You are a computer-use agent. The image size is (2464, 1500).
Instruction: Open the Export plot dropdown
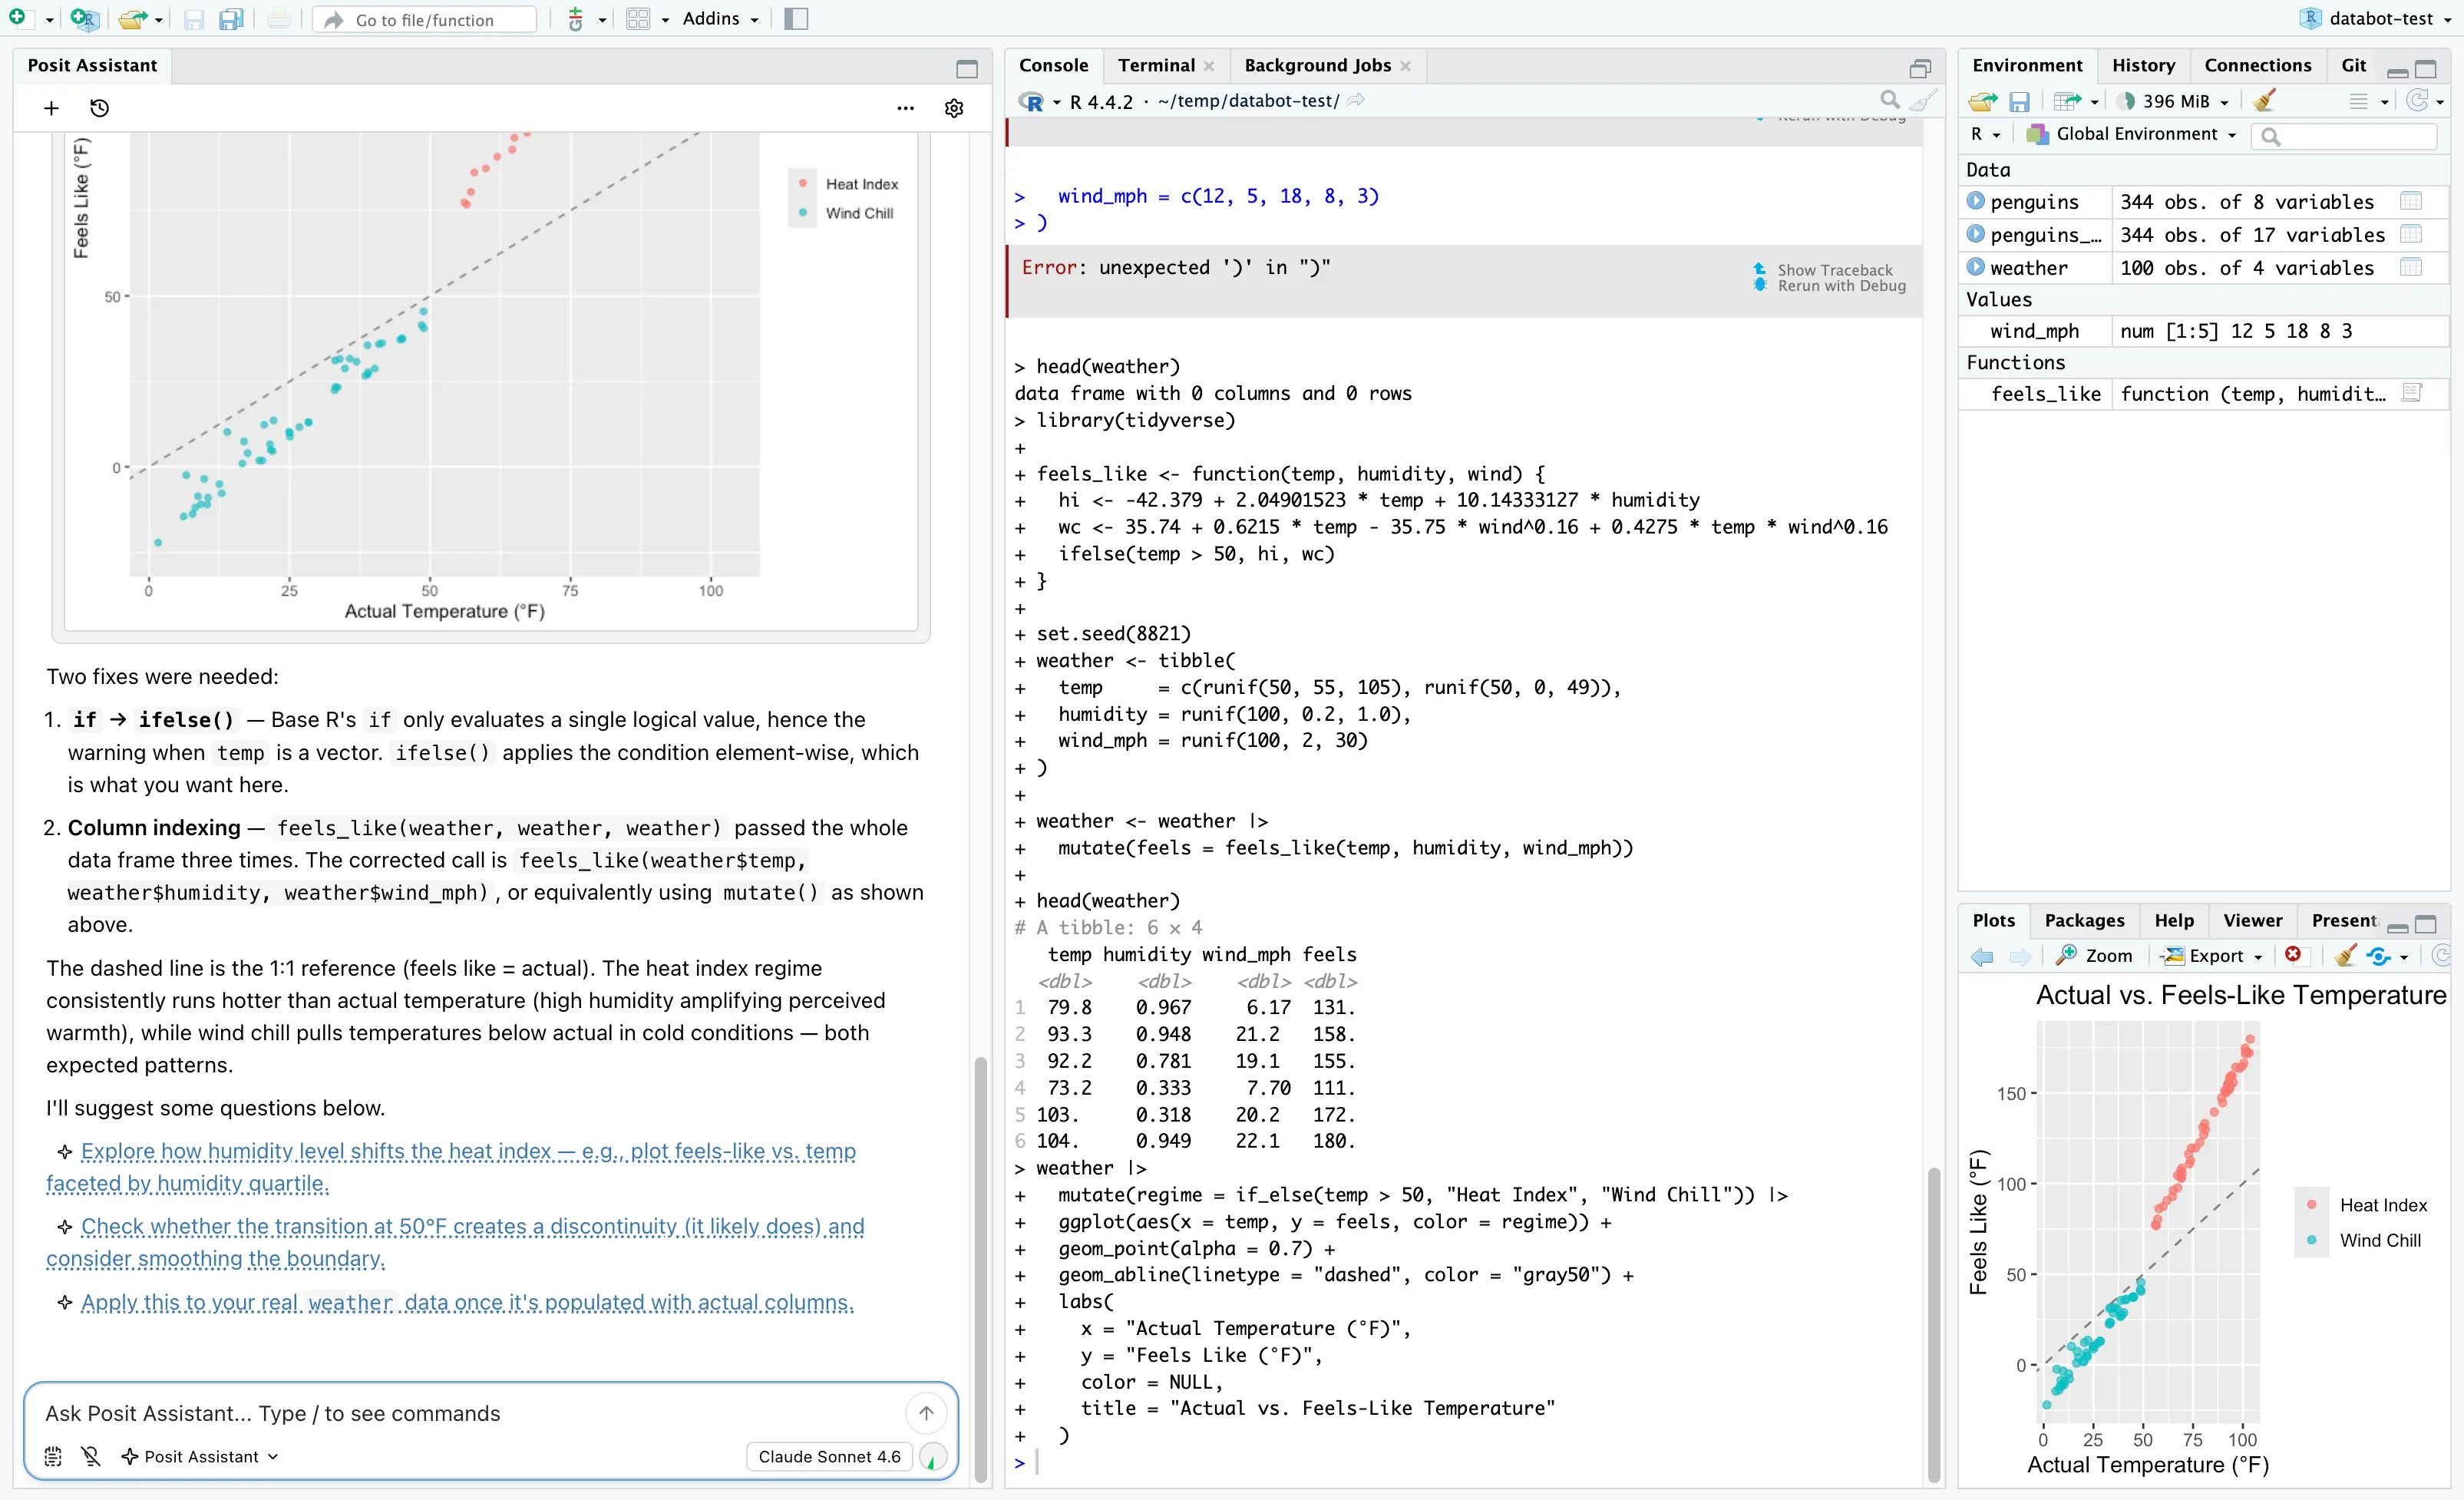[x=2211, y=955]
